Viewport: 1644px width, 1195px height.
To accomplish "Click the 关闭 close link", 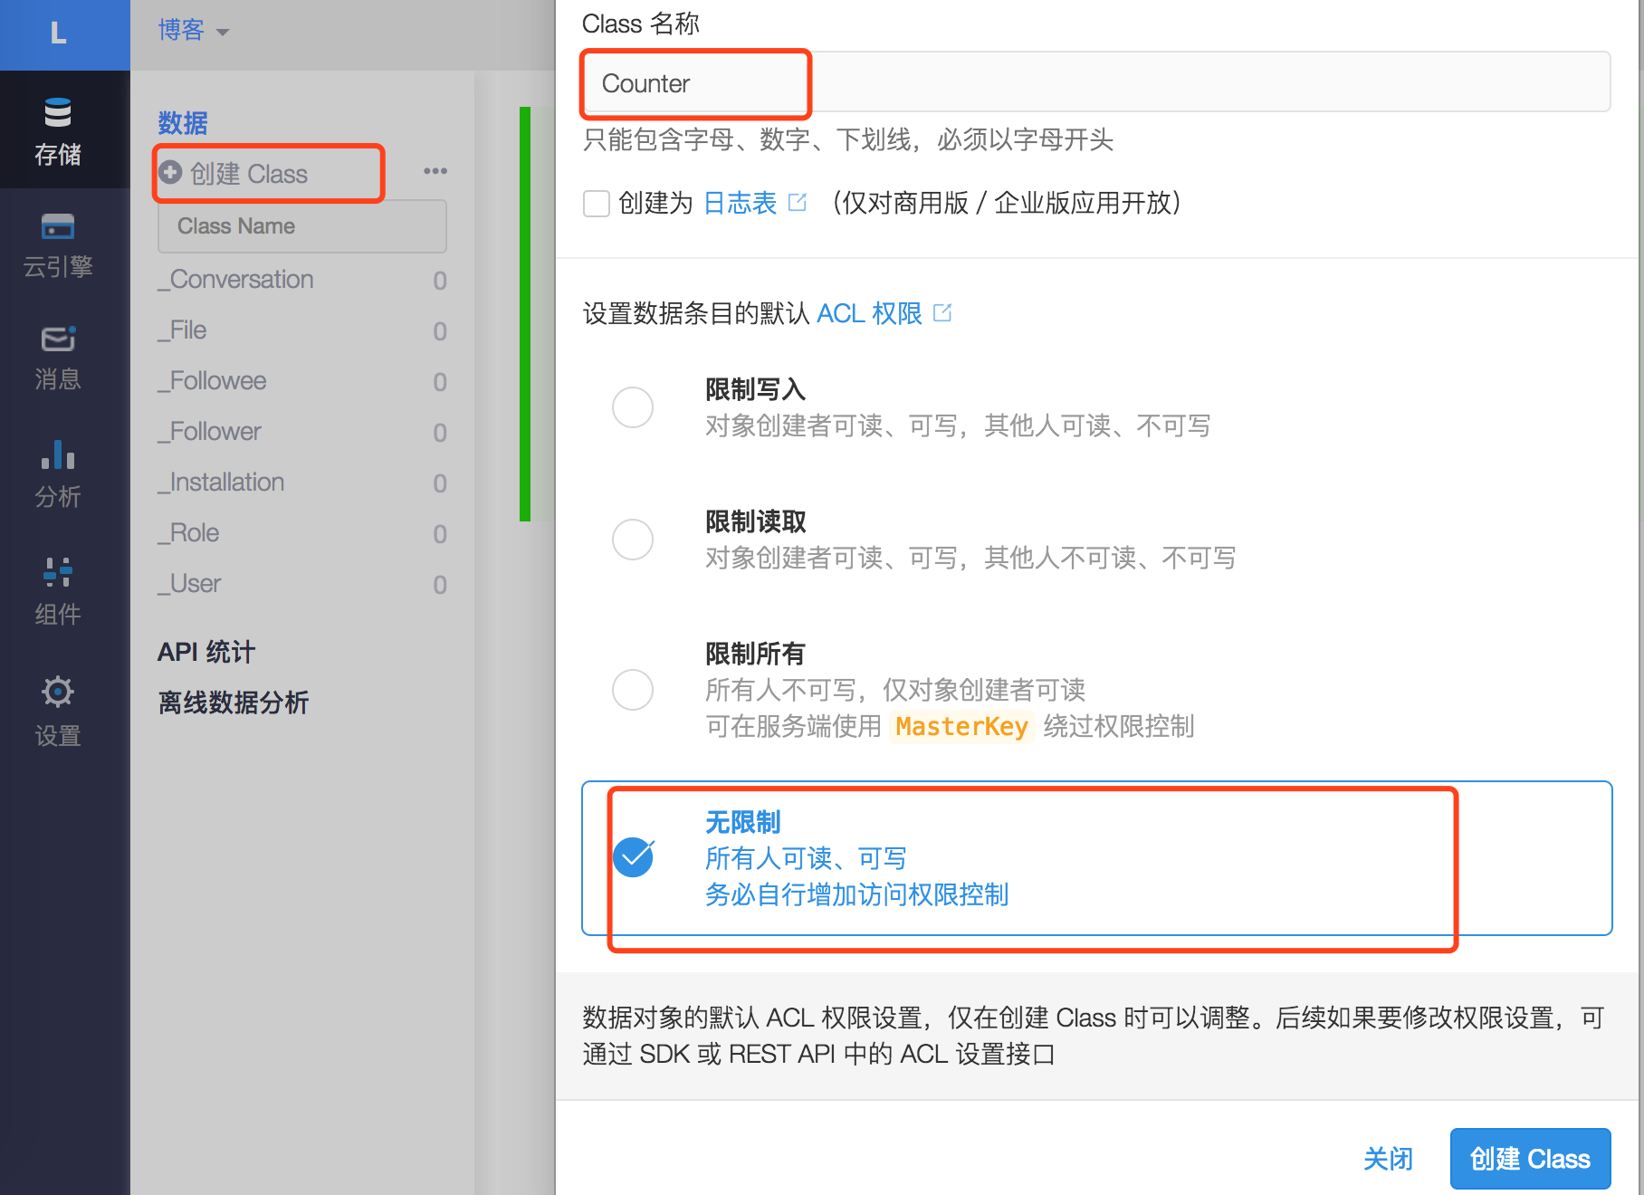I will tap(1388, 1159).
